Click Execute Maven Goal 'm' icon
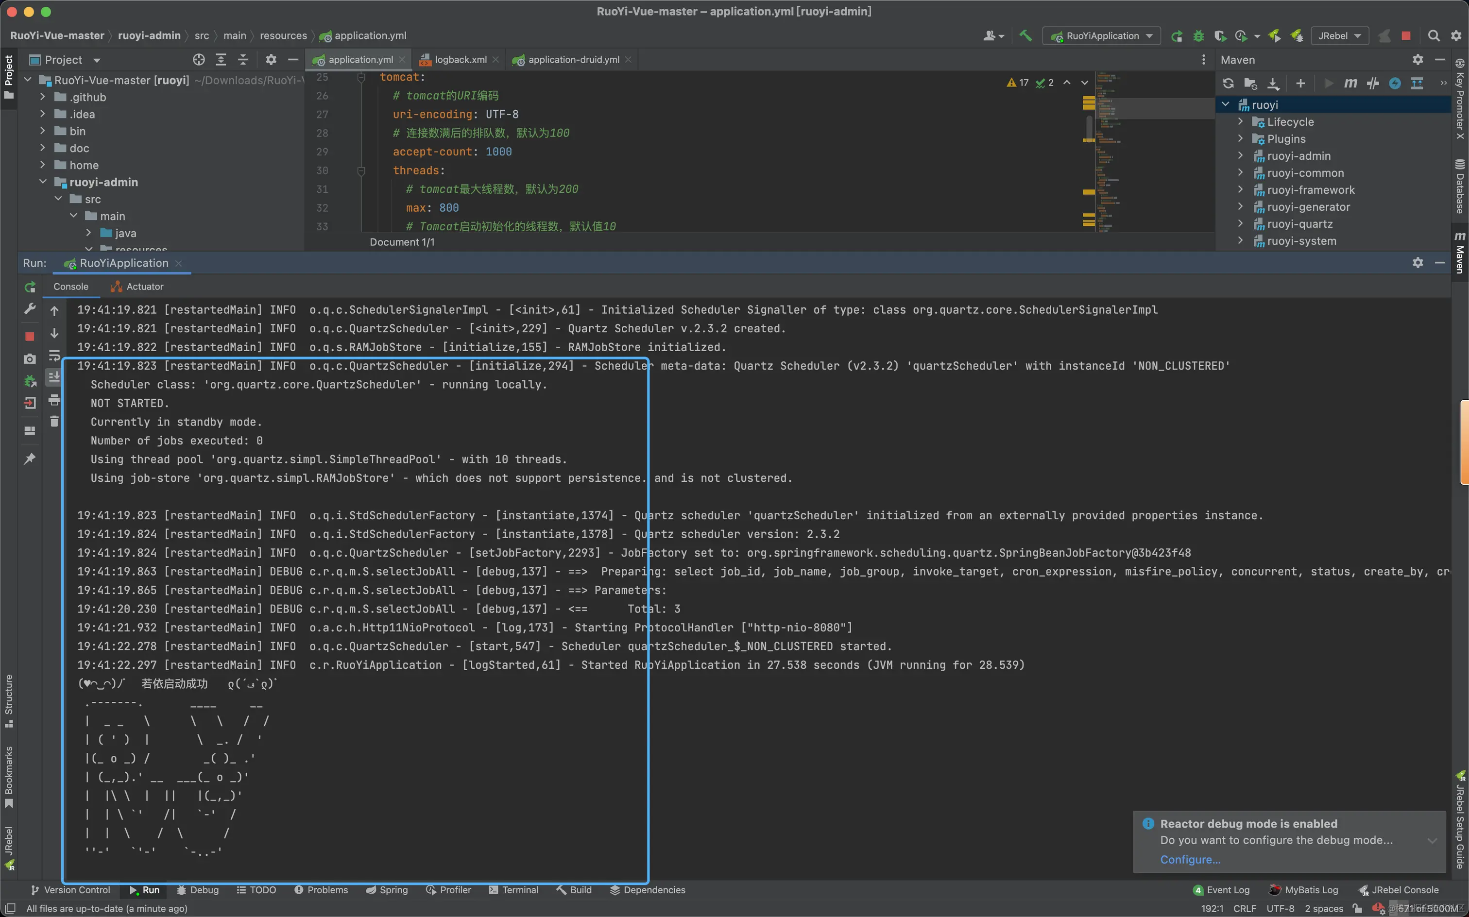This screenshot has height=917, width=1469. [x=1350, y=84]
